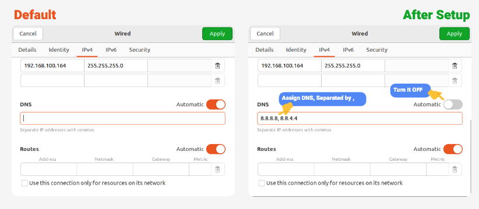The height and width of the screenshot is (209, 479).
Task: Click Routes Gateway field in After Setup panel
Action: click(x=399, y=170)
